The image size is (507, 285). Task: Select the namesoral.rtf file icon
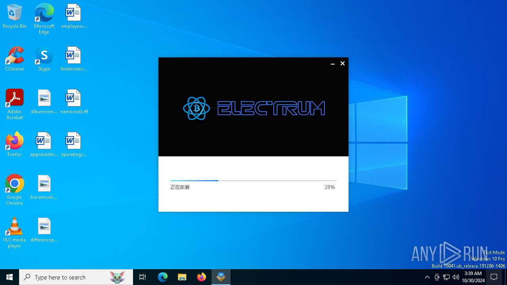click(74, 102)
